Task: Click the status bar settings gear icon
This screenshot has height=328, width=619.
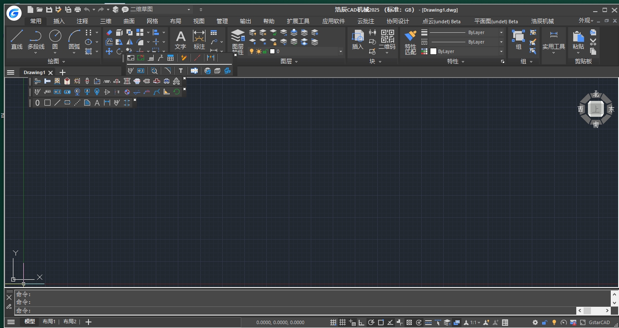Action: (535, 322)
